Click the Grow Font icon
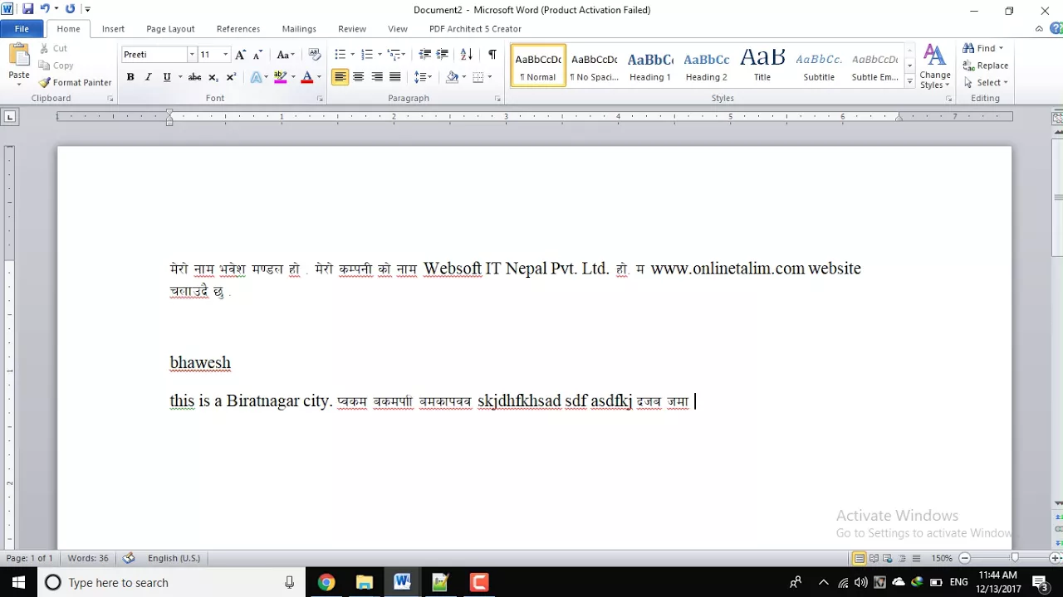The height and width of the screenshot is (597, 1063). (241, 55)
